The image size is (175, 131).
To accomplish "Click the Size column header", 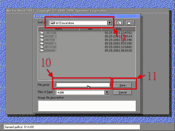I will (90, 29).
